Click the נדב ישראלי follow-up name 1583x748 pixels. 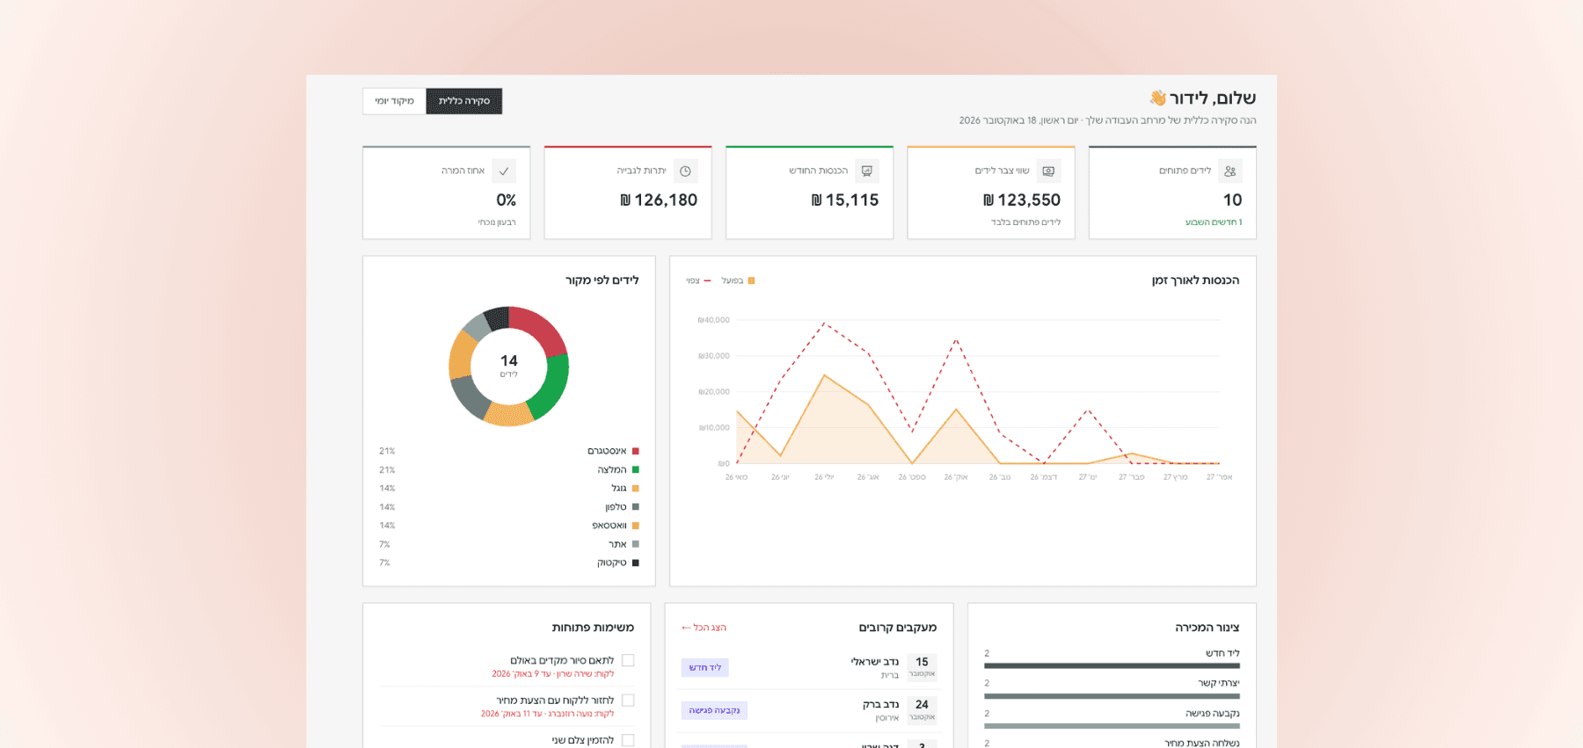[874, 662]
